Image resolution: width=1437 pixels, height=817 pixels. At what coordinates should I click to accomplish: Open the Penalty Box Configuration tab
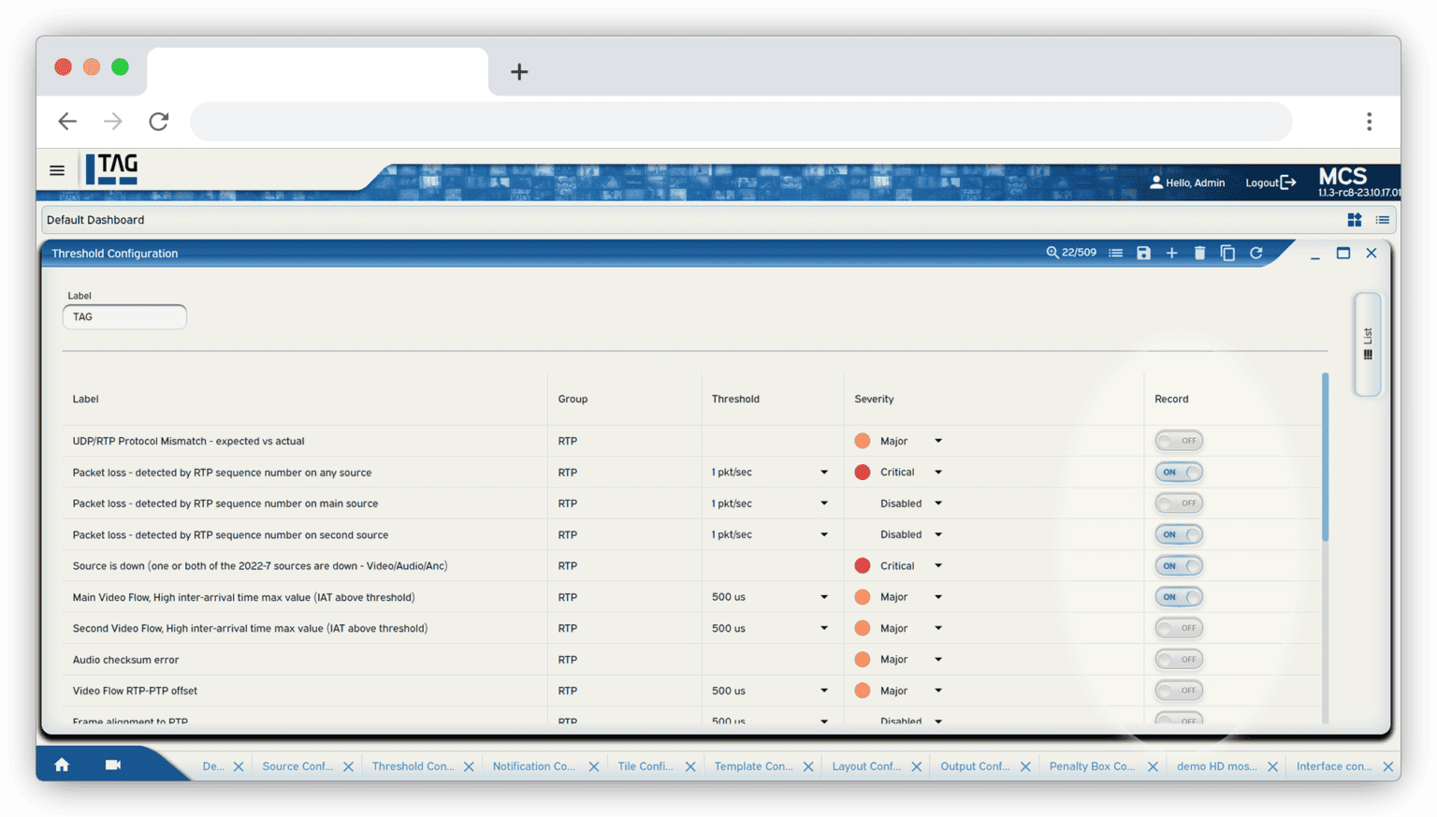click(x=1093, y=766)
